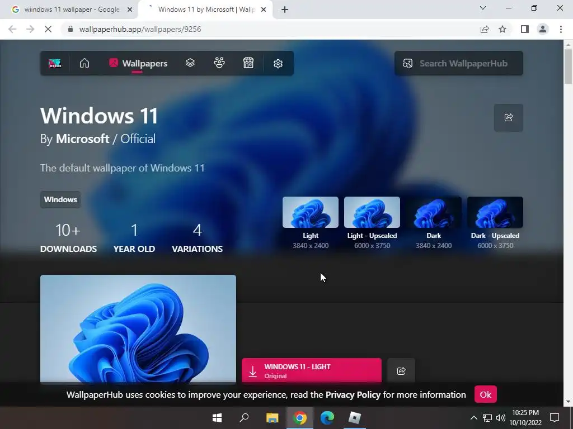Image resolution: width=573 pixels, height=429 pixels.
Task: Open the community paw icon in navbar
Action: coord(219,63)
